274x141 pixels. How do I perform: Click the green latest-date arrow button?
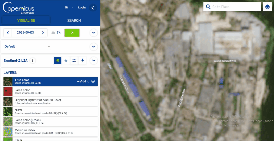tap(72, 33)
